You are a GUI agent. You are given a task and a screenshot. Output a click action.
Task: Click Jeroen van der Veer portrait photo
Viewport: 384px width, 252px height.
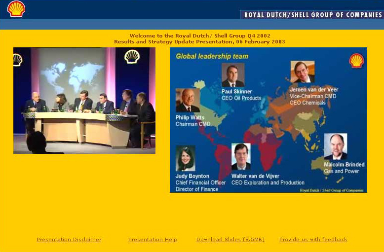coord(303,72)
